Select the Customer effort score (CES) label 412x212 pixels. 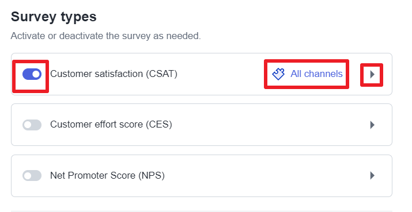(x=111, y=124)
